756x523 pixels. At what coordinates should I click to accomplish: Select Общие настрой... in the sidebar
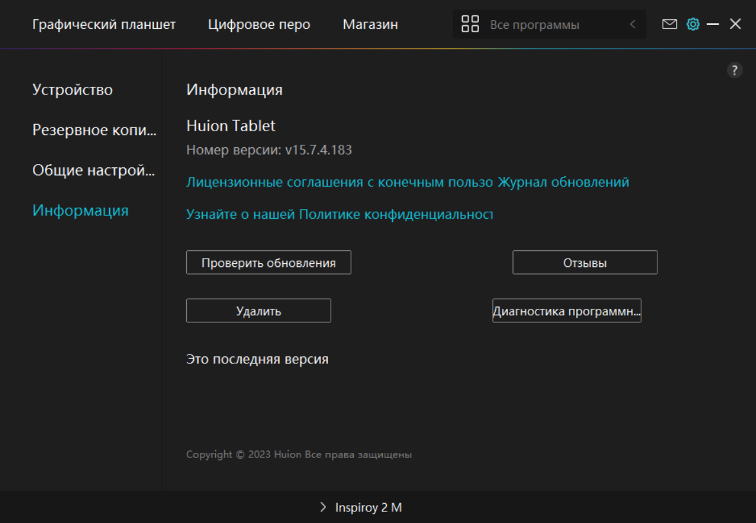coord(93,170)
